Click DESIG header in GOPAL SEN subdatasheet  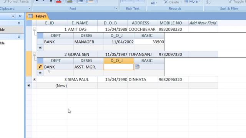(x=89, y=61)
